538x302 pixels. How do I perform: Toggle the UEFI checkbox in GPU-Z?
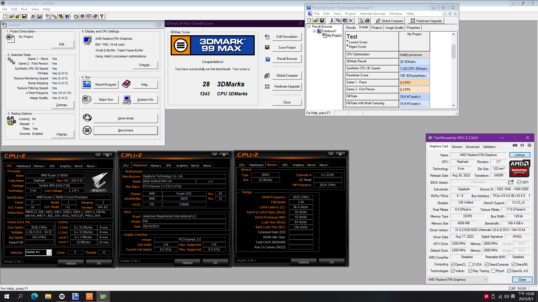519,182
